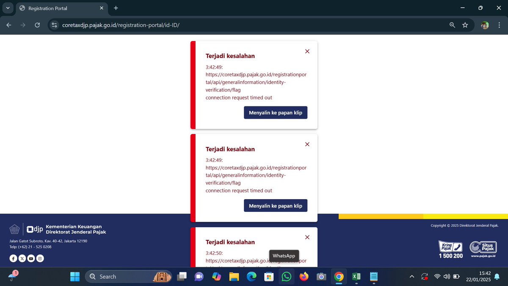
Task: Bookmark this page with the star icon
Action: [465, 25]
